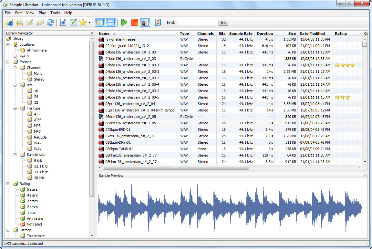Collapse the Format tree node
This screenshot has height=249, width=372.
click(x=8, y=62)
